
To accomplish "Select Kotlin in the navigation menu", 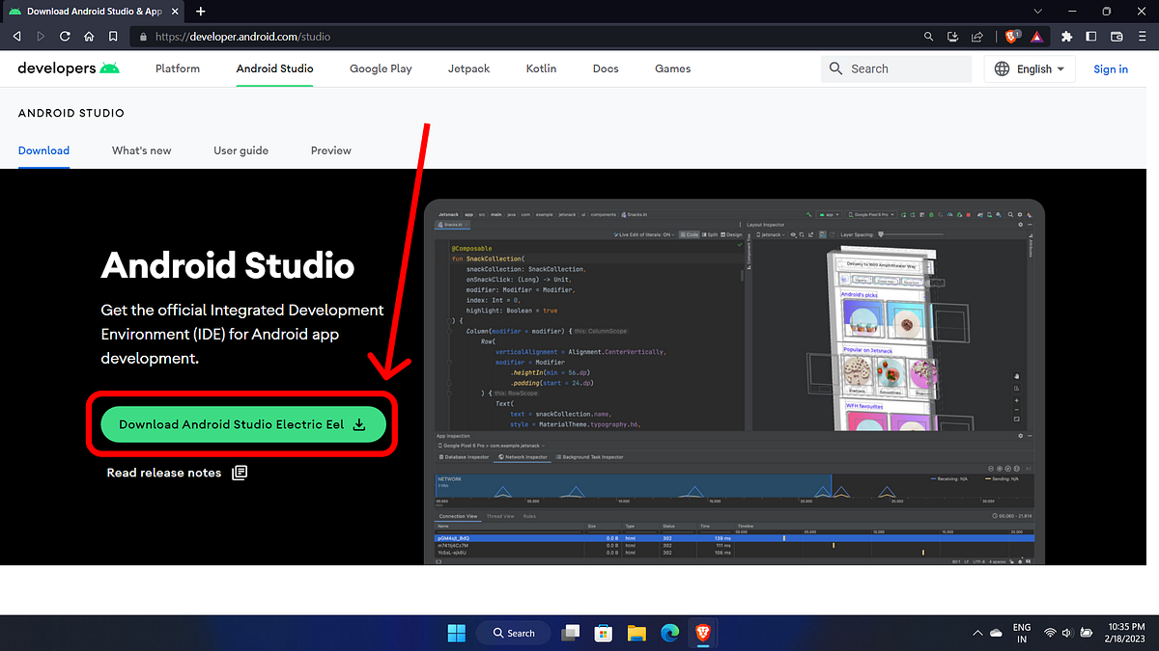I will (541, 68).
